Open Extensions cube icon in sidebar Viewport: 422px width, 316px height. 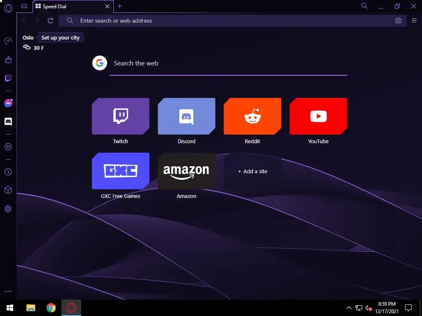tap(8, 190)
